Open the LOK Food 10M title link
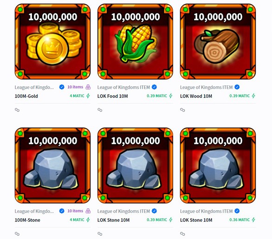The image size is (272, 239). (113, 96)
